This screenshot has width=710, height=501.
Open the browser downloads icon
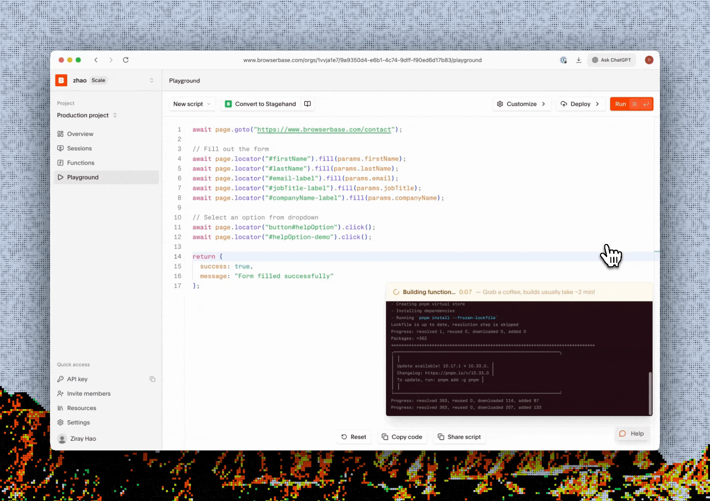coord(579,60)
